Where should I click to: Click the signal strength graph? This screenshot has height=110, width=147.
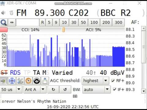point(66,51)
